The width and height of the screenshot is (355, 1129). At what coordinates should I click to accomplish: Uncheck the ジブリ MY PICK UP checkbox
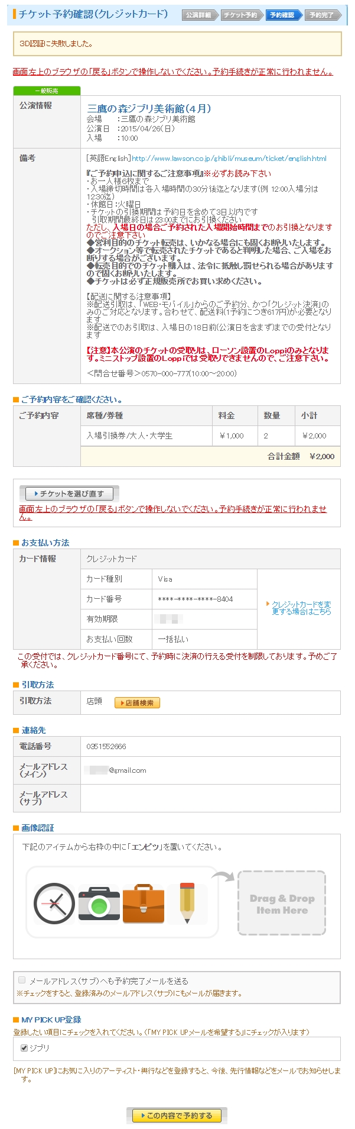24,1047
